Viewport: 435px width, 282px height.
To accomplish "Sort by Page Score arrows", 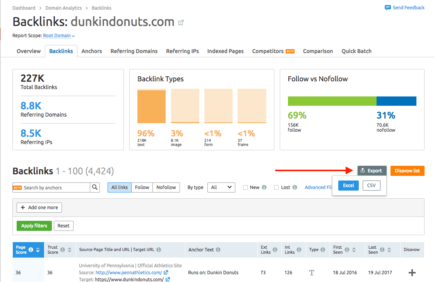I will 38,249.
